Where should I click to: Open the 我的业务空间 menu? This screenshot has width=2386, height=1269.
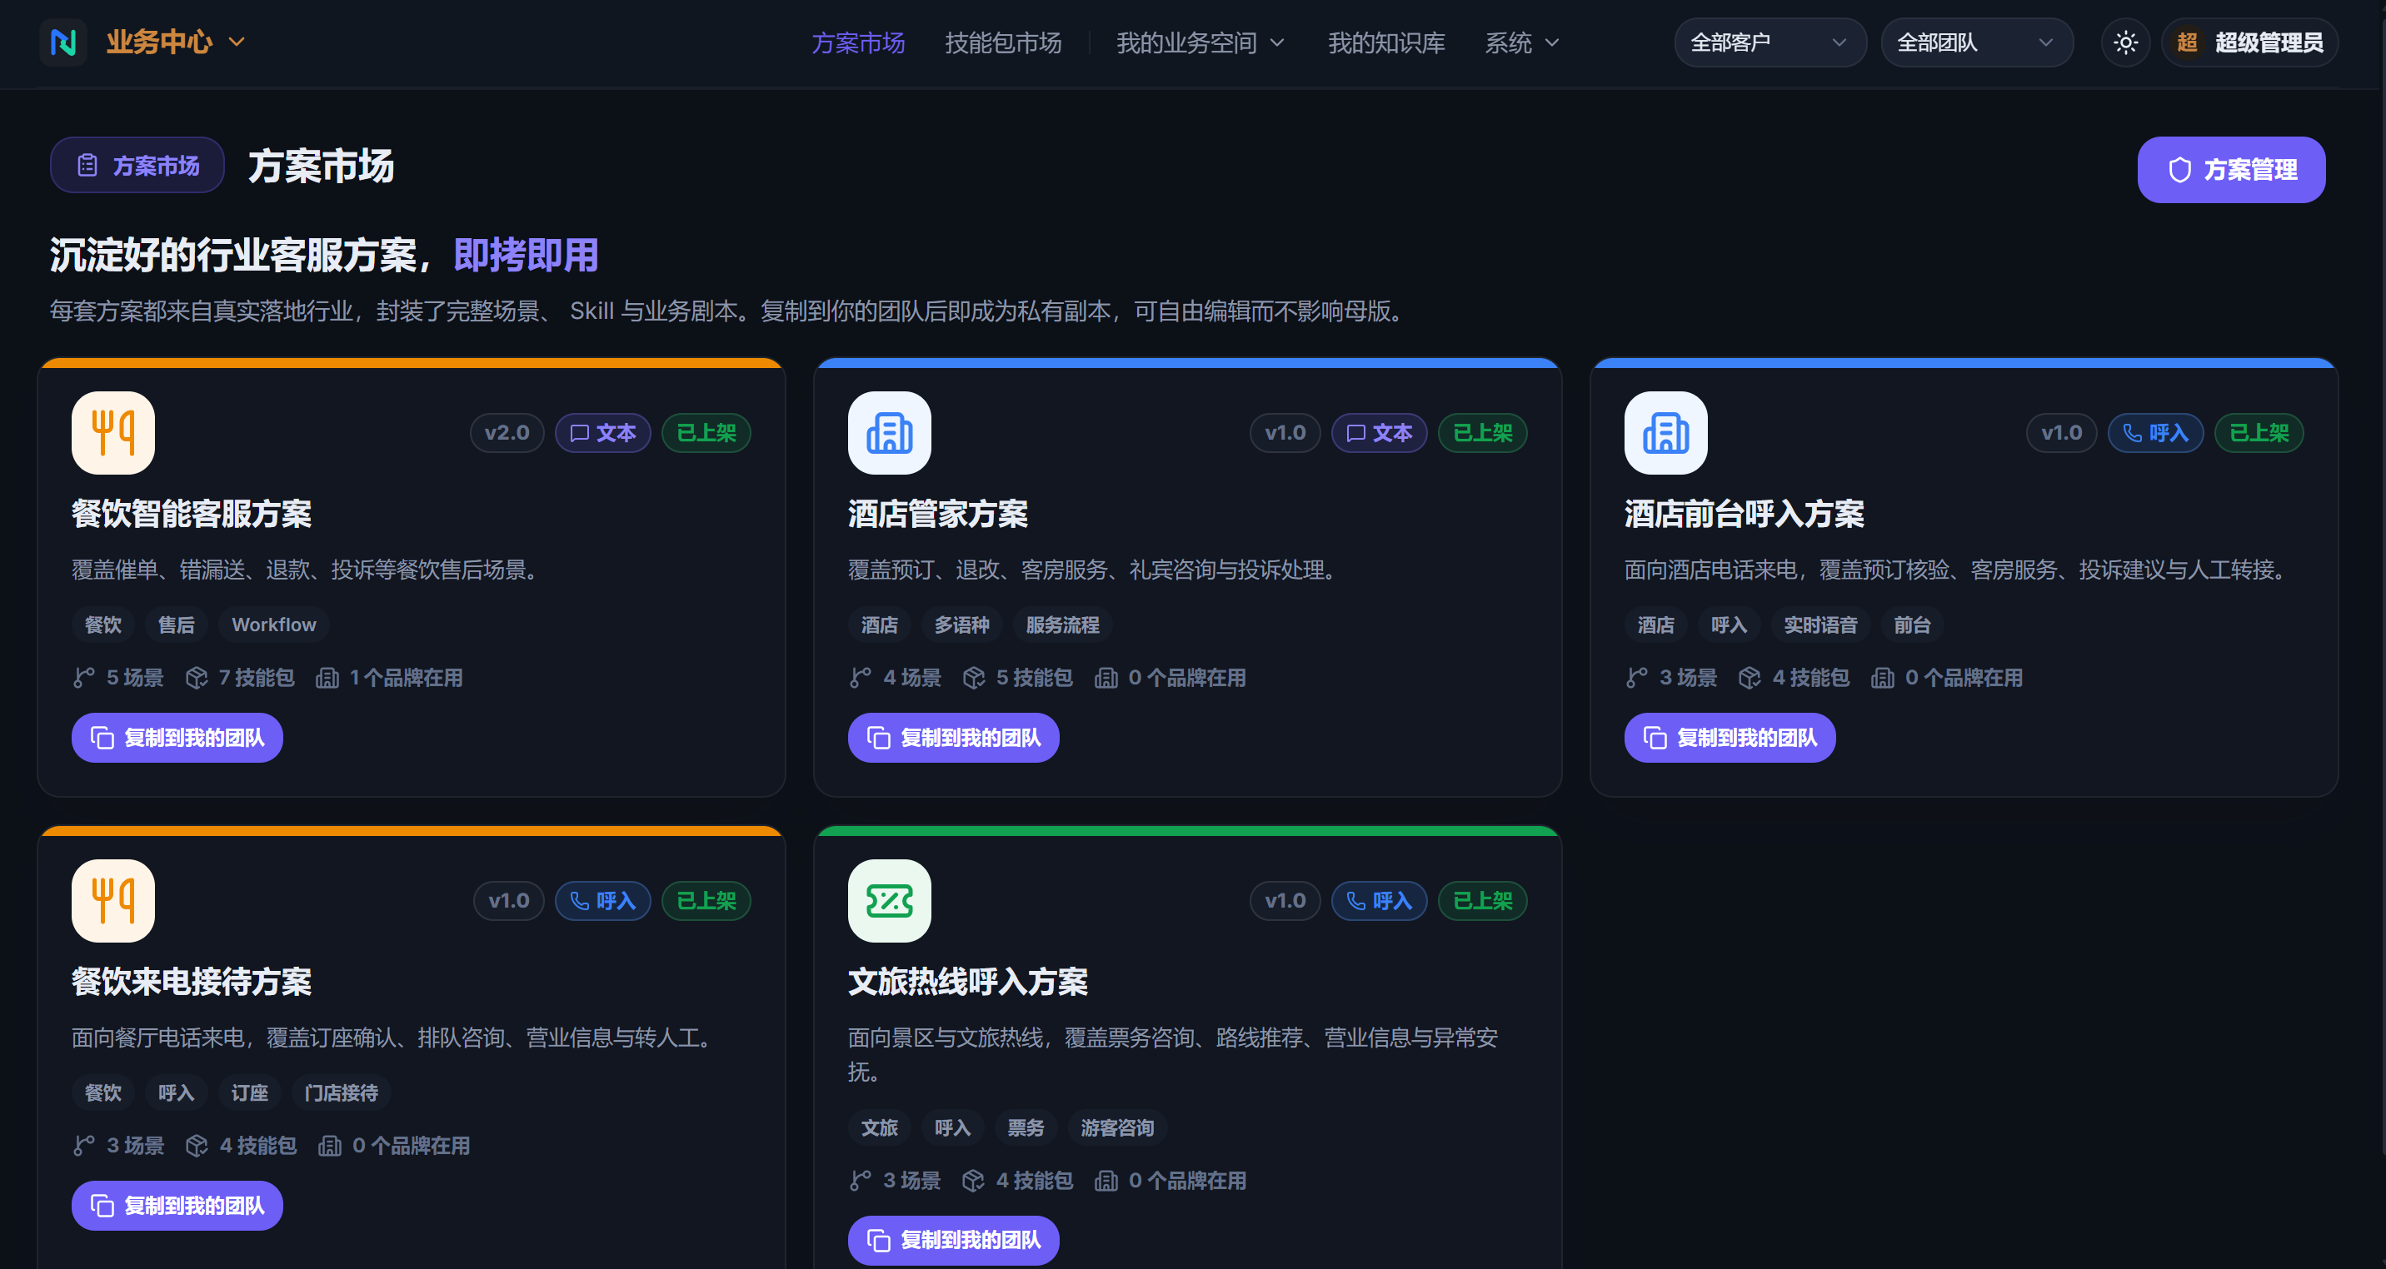(x=1200, y=42)
